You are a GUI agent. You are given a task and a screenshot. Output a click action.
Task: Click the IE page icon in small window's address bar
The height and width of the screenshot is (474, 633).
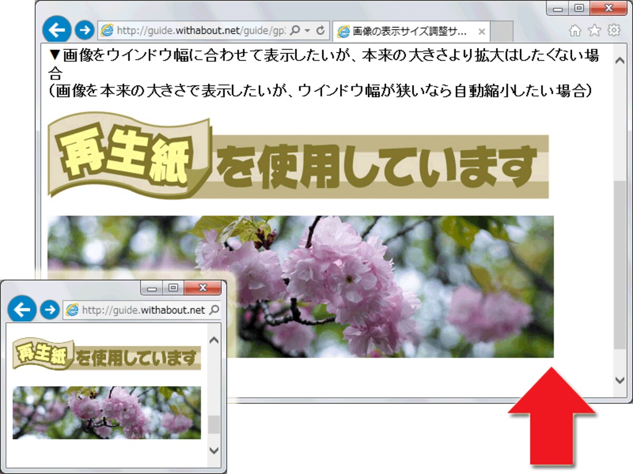coord(72,310)
